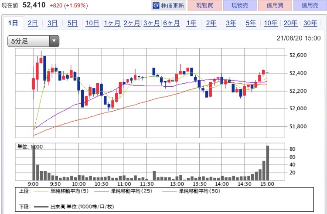This screenshot has height=214, width=327.
Task: Click the current price 52,410
Action: (x=34, y=5)
